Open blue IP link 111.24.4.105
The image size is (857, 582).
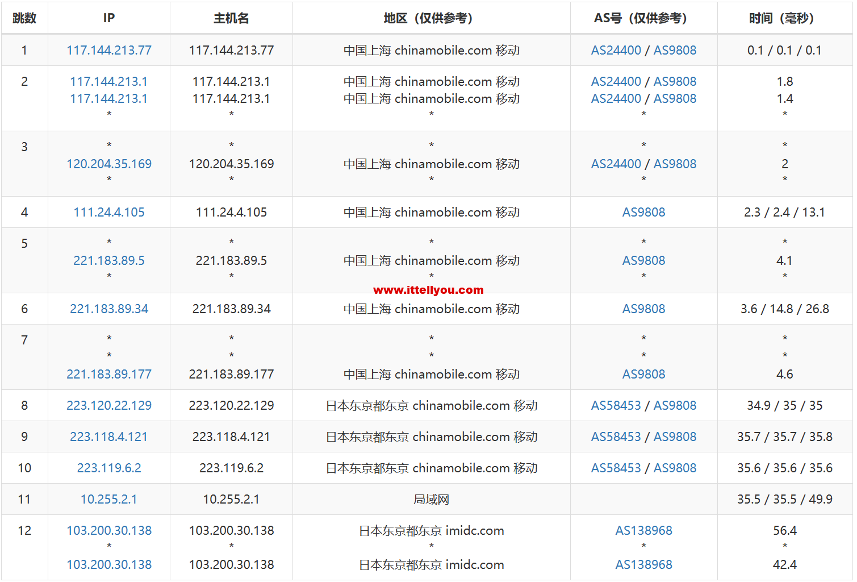[x=109, y=212]
